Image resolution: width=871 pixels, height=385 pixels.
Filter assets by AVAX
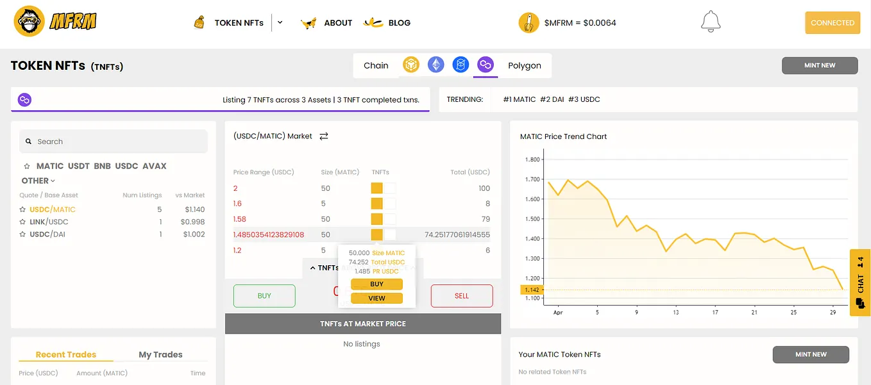pyautogui.click(x=155, y=166)
